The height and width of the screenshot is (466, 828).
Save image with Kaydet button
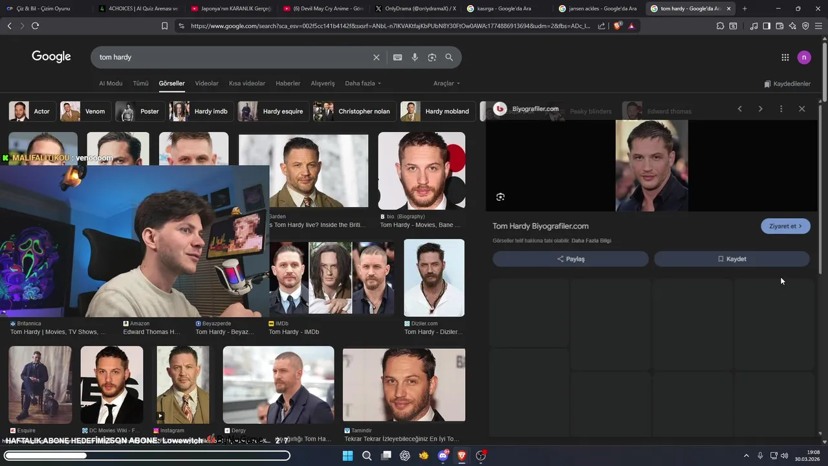pos(732,259)
